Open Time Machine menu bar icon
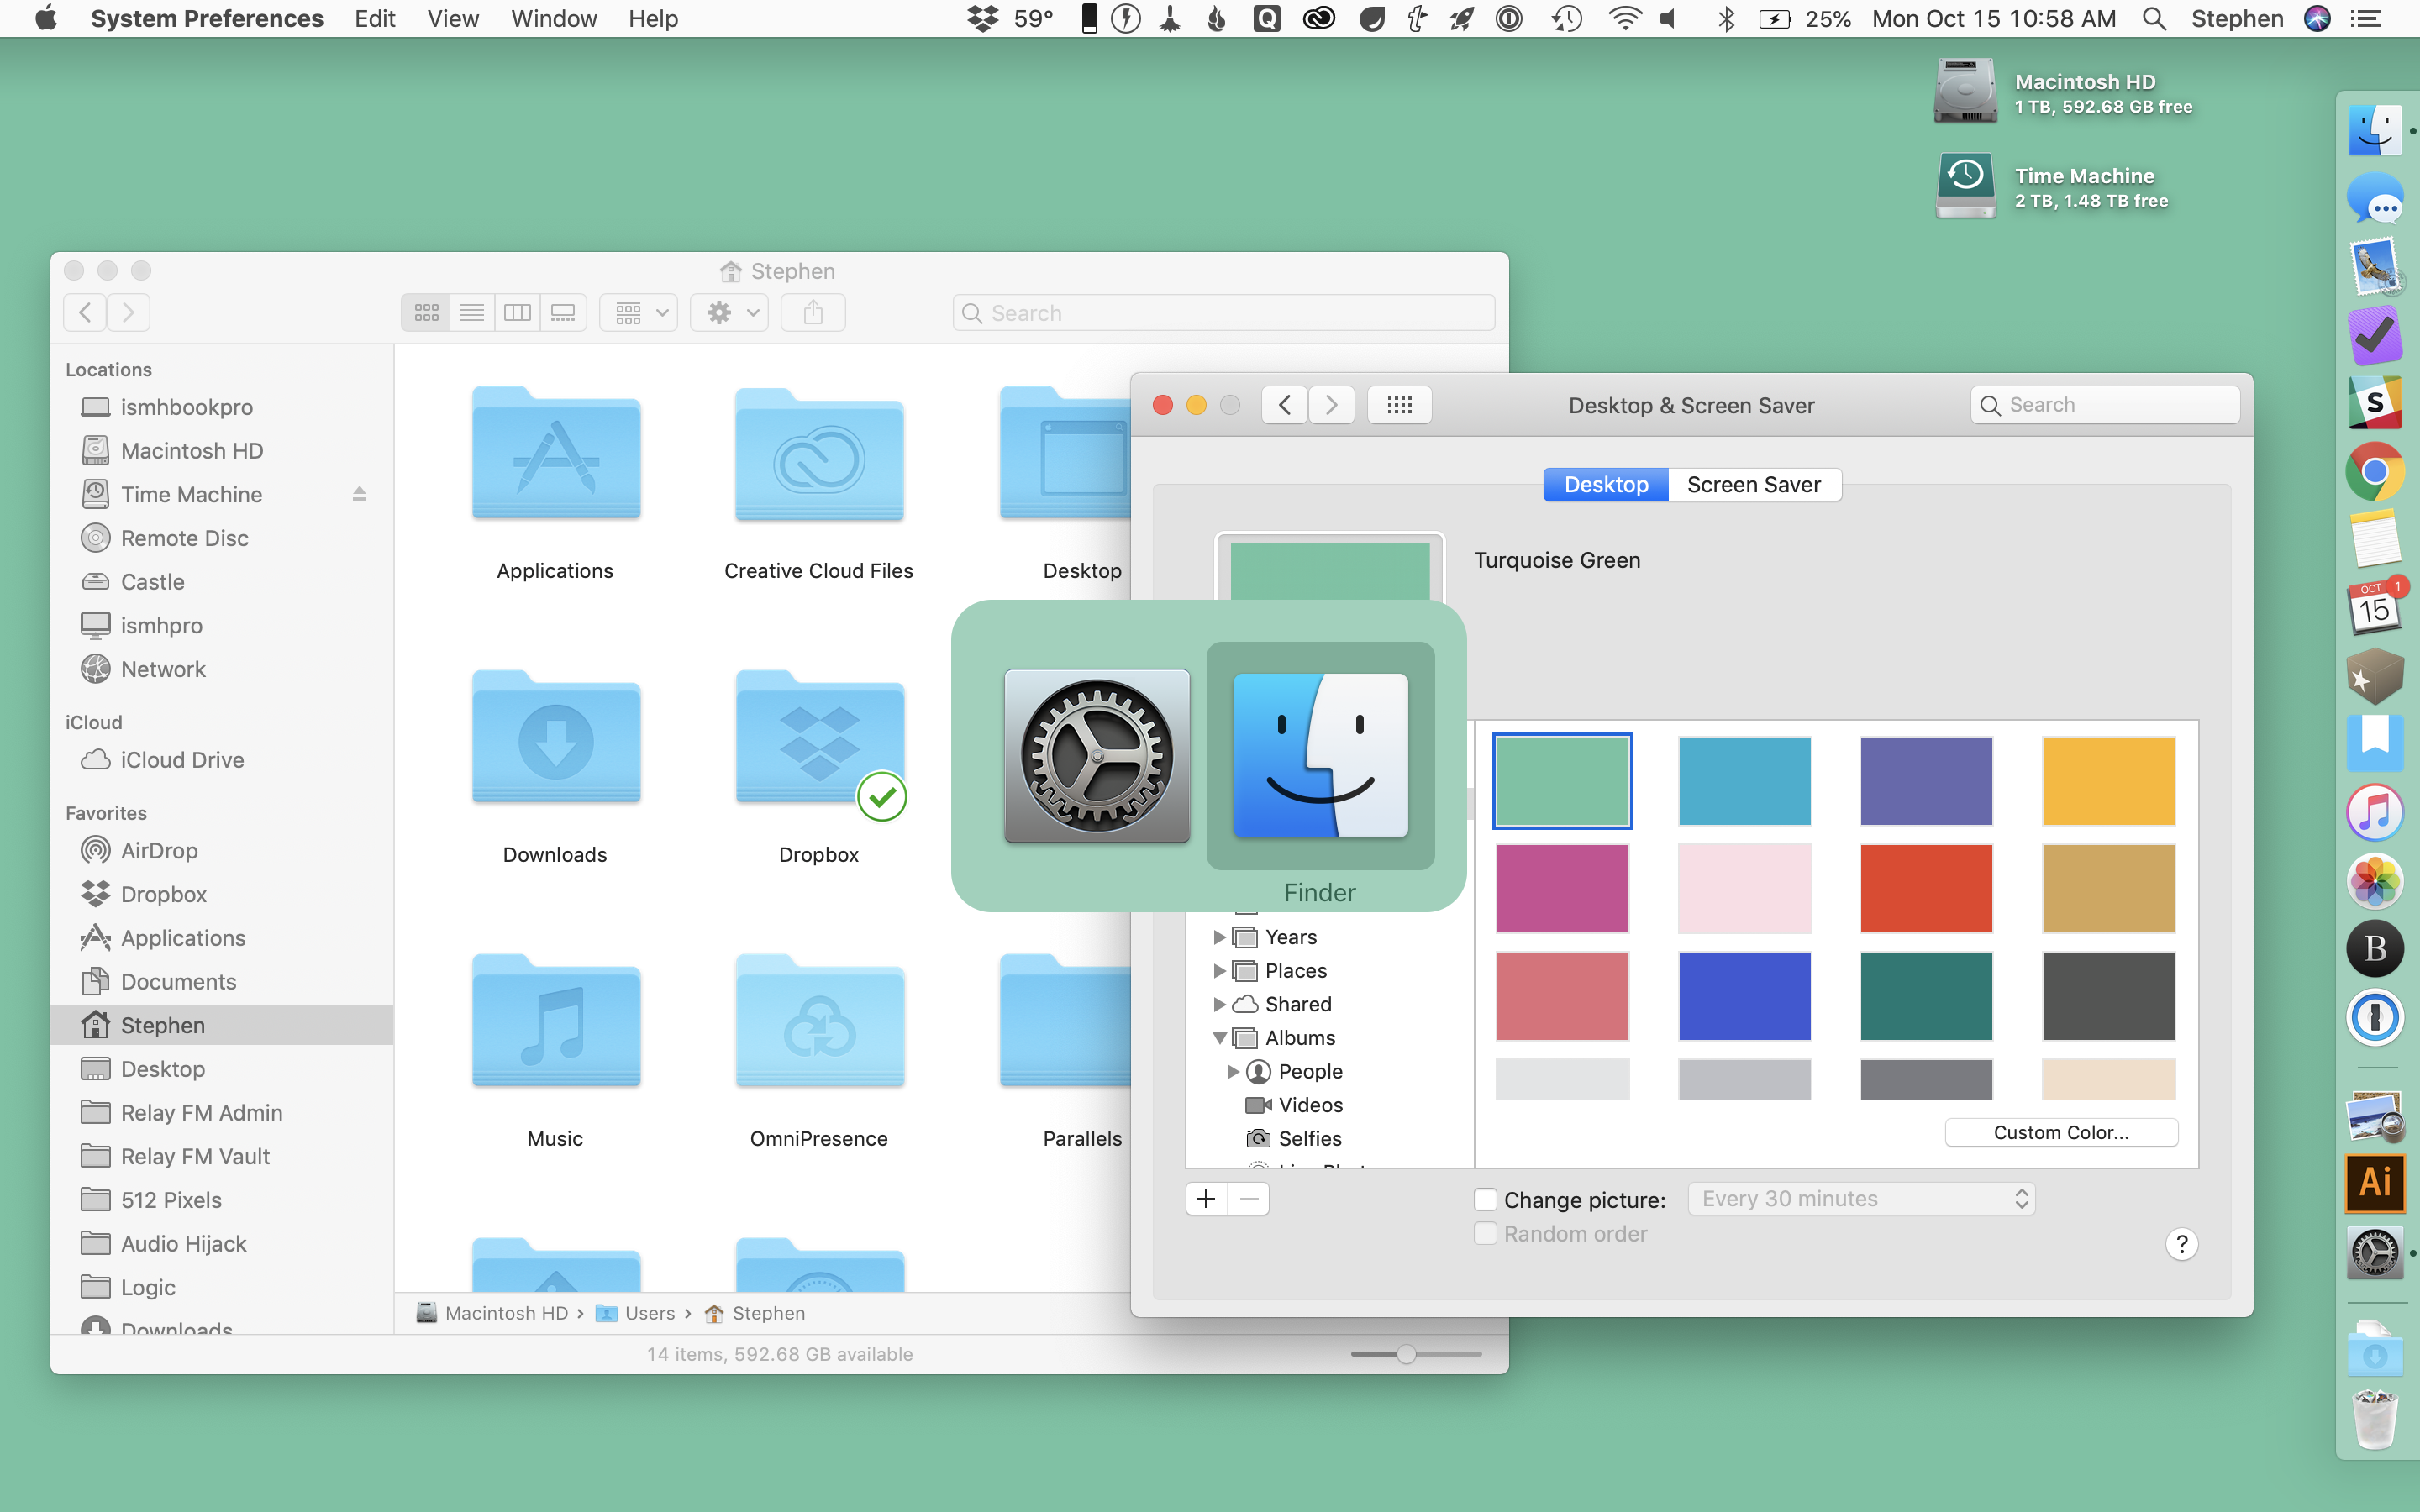This screenshot has height=1512, width=2420. click(1567, 19)
